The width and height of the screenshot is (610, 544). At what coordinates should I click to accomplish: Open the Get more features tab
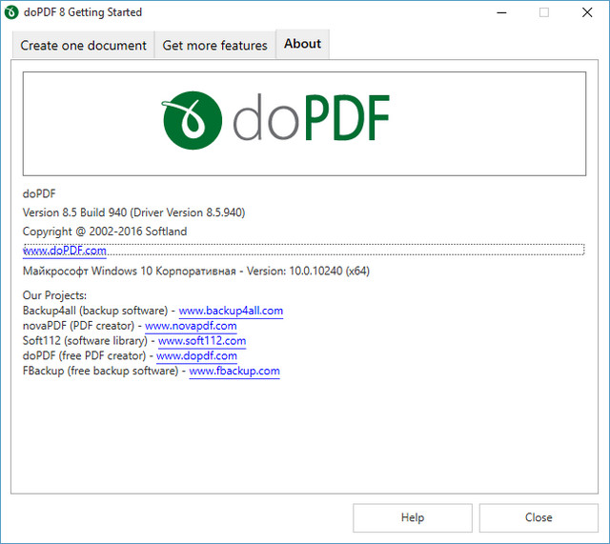pyautogui.click(x=214, y=45)
